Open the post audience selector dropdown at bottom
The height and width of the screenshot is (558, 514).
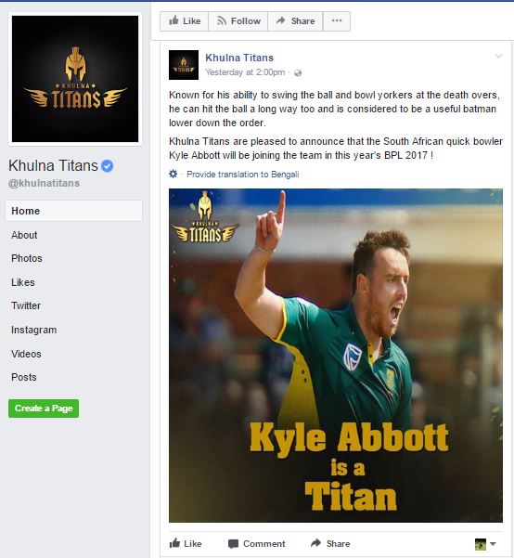(485, 544)
